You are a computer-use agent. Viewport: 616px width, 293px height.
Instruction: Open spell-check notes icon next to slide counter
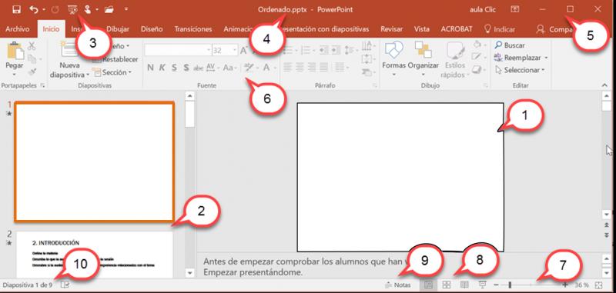[x=65, y=285]
